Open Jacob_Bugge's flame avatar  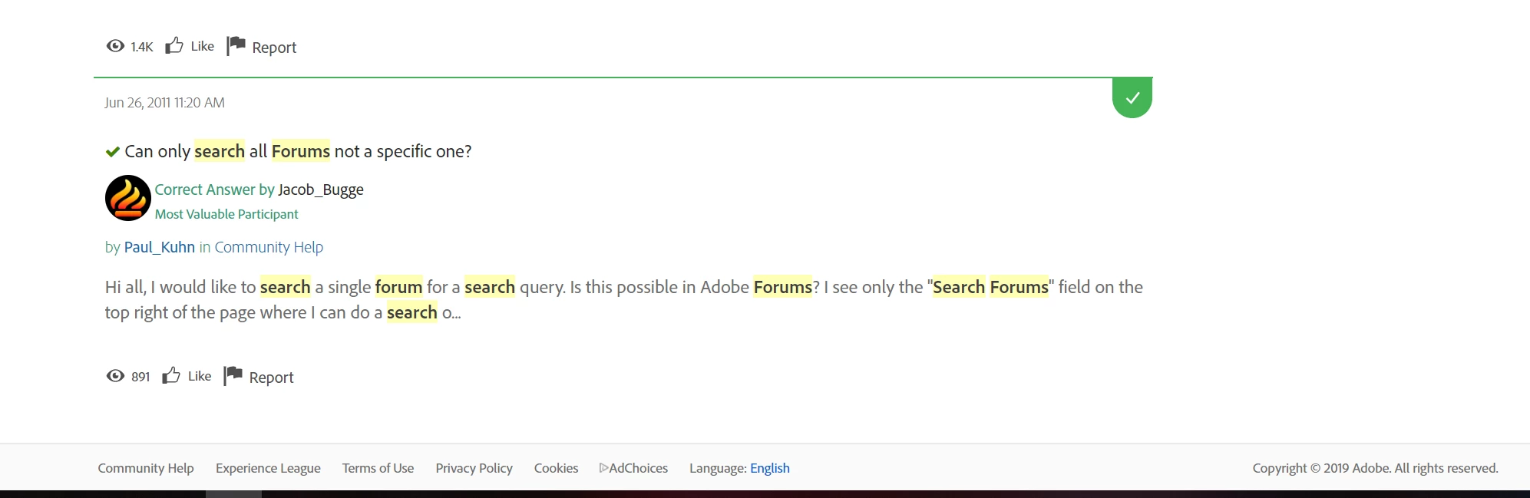pyautogui.click(x=127, y=198)
